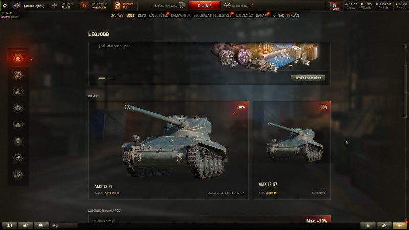Expand the sidebar category arrow beside the star
409x230 pixels.
[x=32, y=59]
